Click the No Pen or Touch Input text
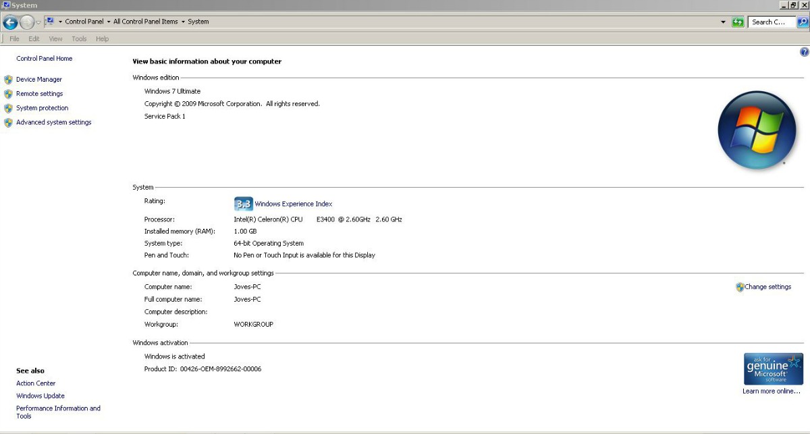 (x=304, y=255)
